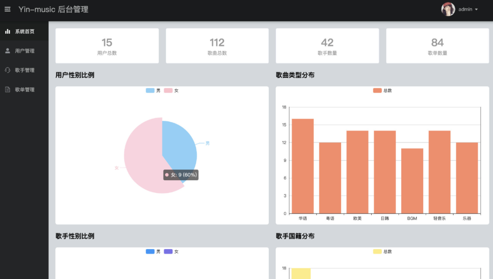Screen dimensions: 493x279
Task: Click the 歌手国籍分布 heading
Action: [x=295, y=236]
